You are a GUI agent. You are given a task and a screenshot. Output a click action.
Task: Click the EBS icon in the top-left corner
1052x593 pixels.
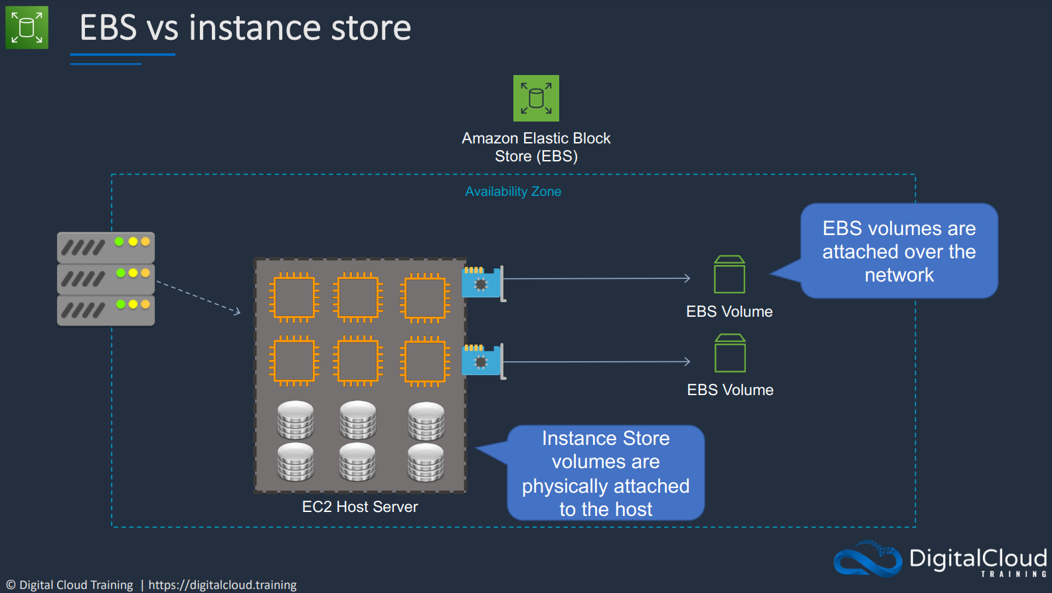[x=27, y=27]
